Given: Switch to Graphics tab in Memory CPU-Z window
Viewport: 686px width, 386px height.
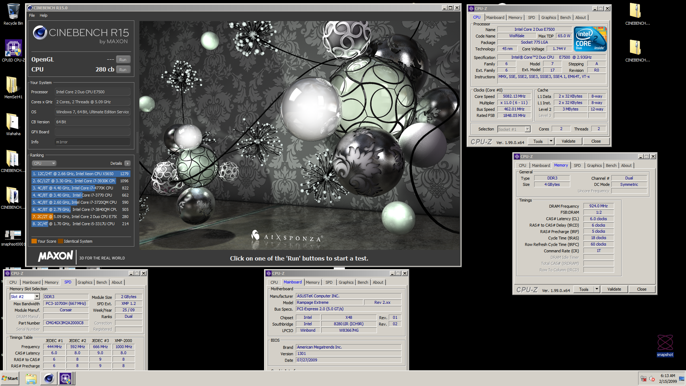Looking at the screenshot, I should (595, 165).
